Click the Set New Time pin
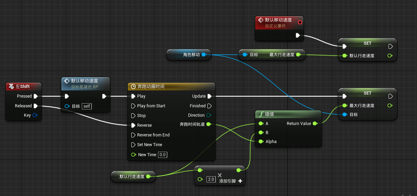 click(133, 145)
